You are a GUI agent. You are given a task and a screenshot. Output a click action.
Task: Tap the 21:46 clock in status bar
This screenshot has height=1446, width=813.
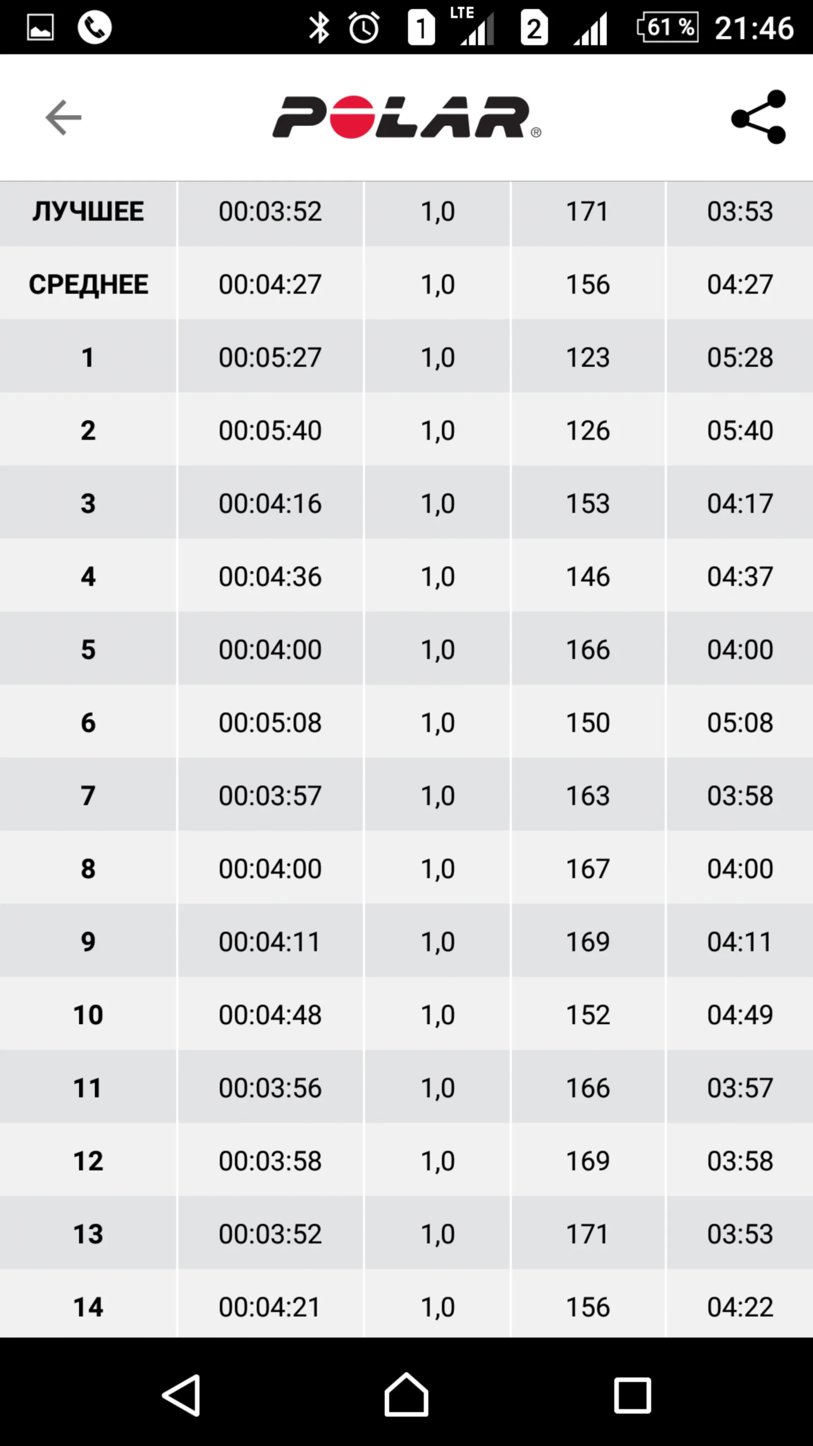754,27
